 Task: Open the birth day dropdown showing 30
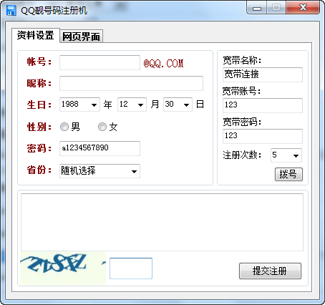(178, 105)
